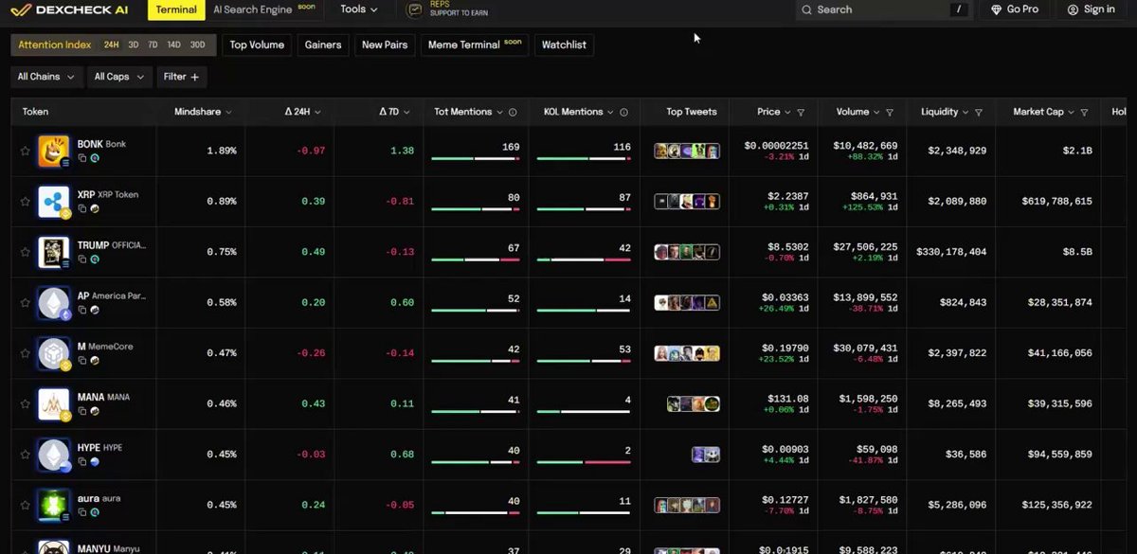This screenshot has height=554, width=1137.
Task: Open HYPE's top tweets avatar
Action: coord(705,455)
